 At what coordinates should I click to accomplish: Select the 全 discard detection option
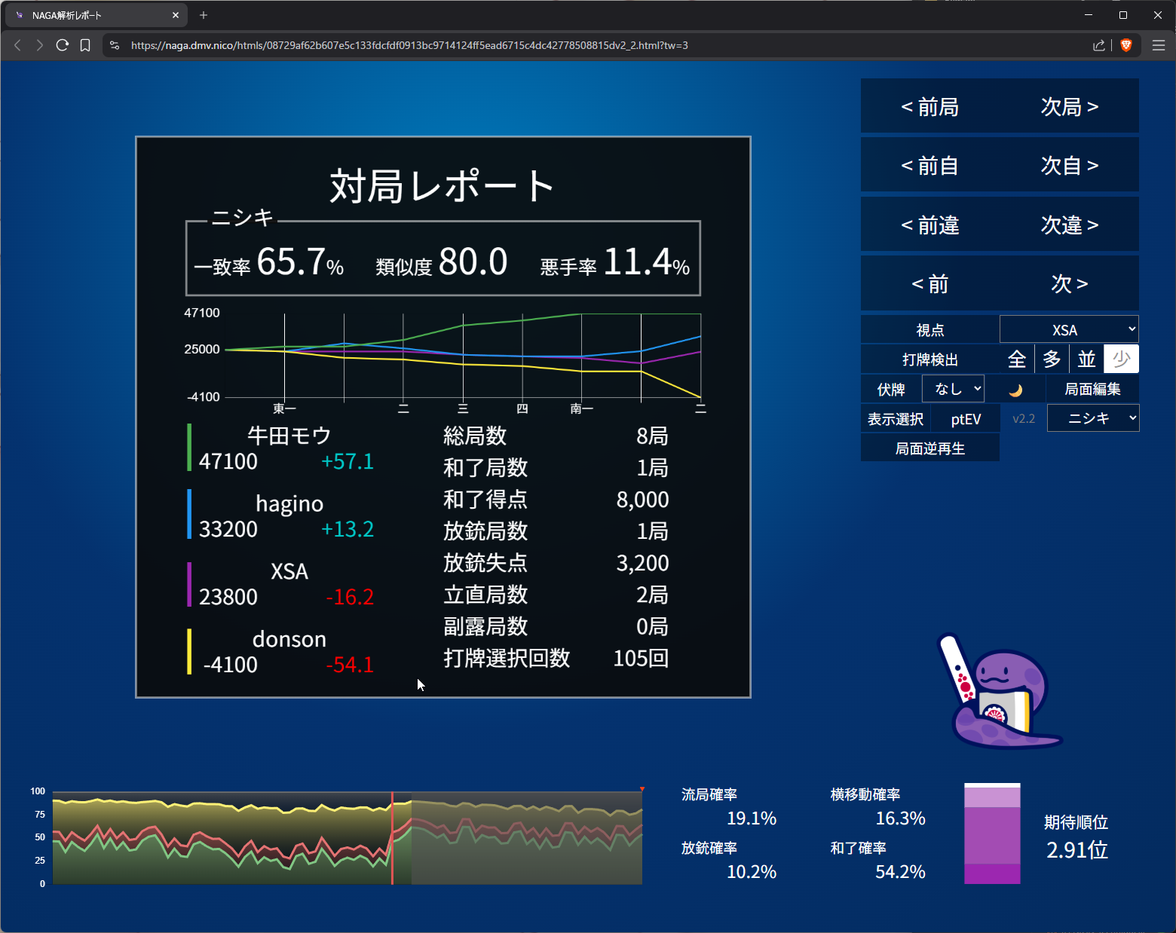pos(1017,359)
